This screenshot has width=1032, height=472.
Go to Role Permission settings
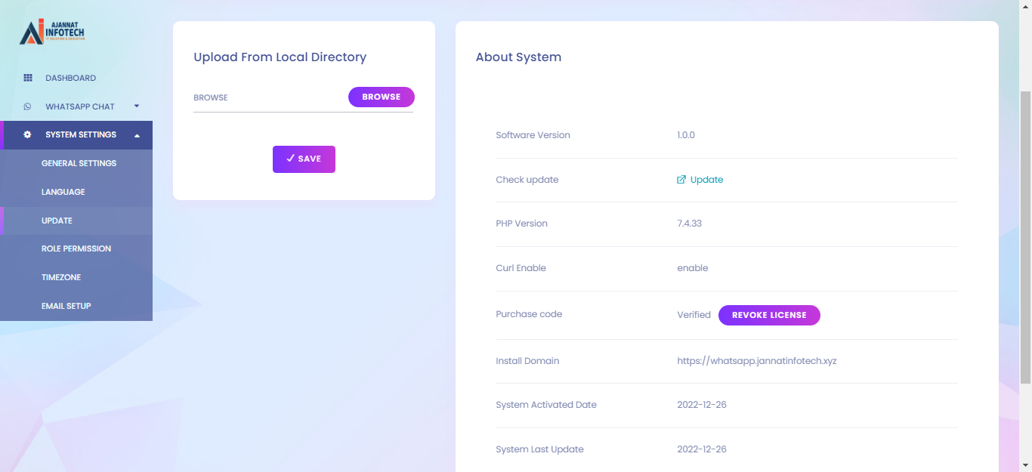76,248
